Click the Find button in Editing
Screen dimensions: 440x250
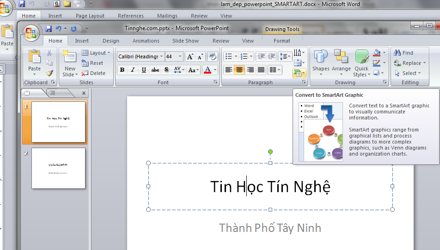tap(404, 53)
